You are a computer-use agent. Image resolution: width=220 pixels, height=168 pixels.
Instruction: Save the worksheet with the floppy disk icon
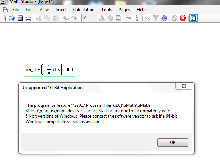(20, 18)
